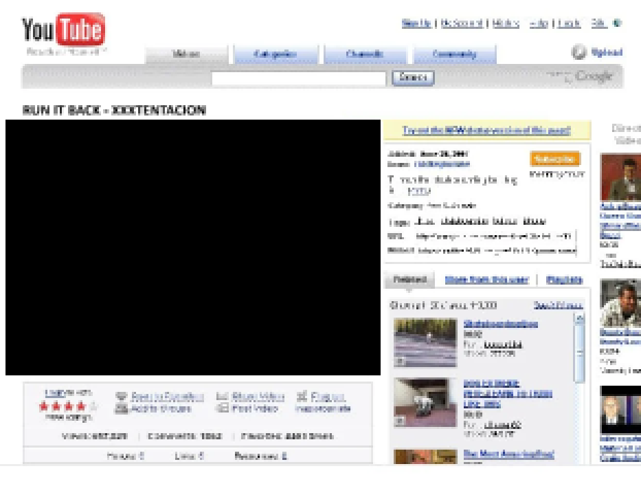641x484 pixels.
Task: Open second related video thumbnail, the indoor scene
Action: [x=425, y=403]
